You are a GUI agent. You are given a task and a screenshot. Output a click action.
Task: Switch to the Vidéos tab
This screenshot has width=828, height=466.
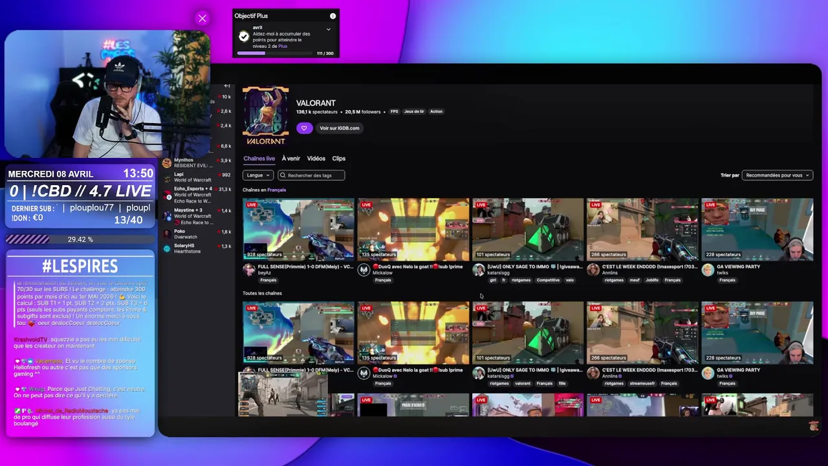pos(316,159)
